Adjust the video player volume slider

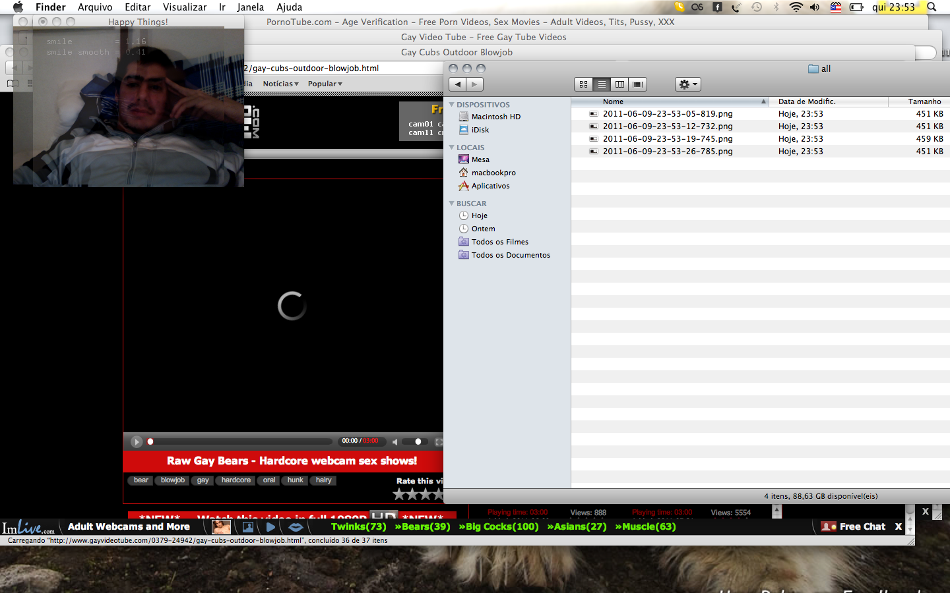(x=418, y=441)
